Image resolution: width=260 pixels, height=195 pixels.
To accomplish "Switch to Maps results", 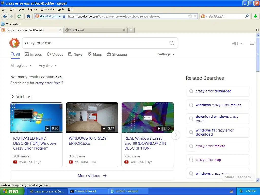I will click(95, 54).
